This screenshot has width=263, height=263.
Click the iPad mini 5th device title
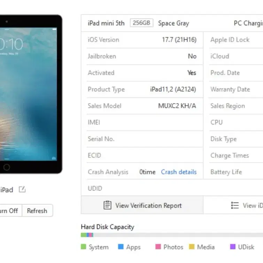pyautogui.click(x=106, y=23)
